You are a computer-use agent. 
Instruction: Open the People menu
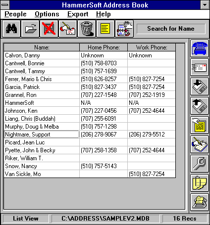coord(15,14)
